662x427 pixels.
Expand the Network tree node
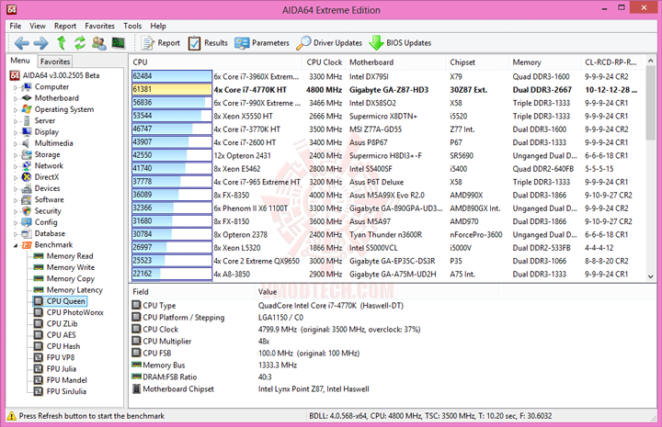[16, 166]
